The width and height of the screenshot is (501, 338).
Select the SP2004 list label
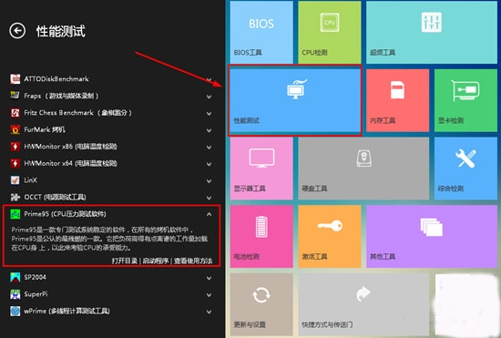(36, 277)
